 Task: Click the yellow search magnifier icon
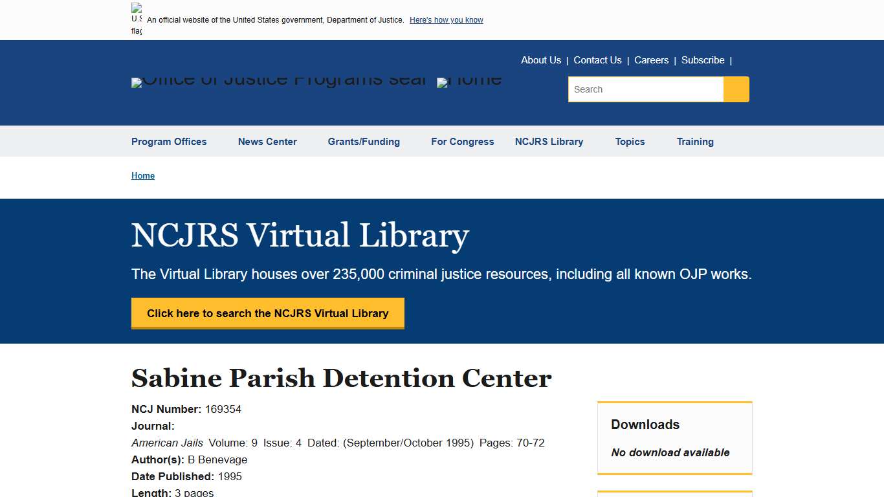coord(736,89)
